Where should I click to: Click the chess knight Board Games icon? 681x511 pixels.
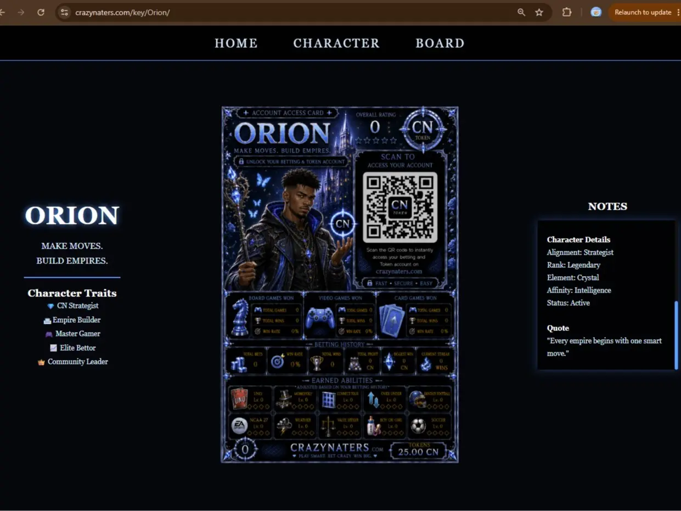pyautogui.click(x=240, y=317)
